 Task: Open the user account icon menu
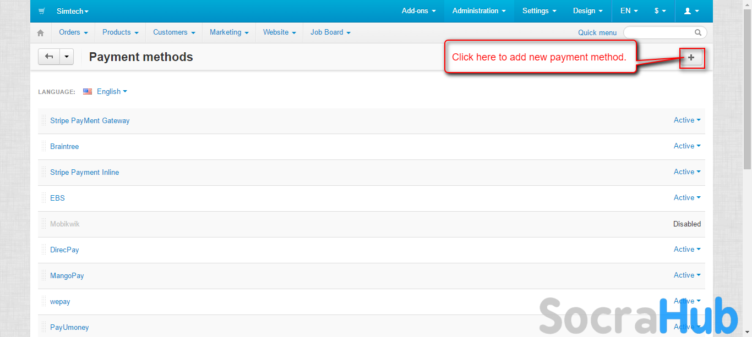coord(691,11)
